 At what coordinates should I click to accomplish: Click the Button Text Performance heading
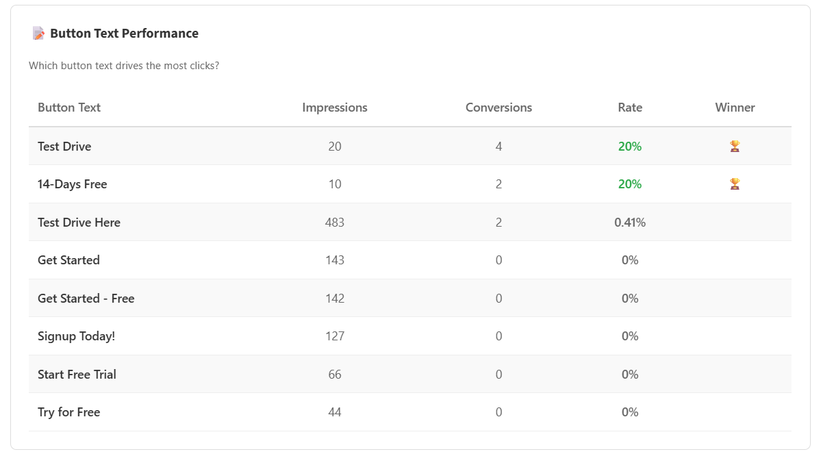pos(124,34)
